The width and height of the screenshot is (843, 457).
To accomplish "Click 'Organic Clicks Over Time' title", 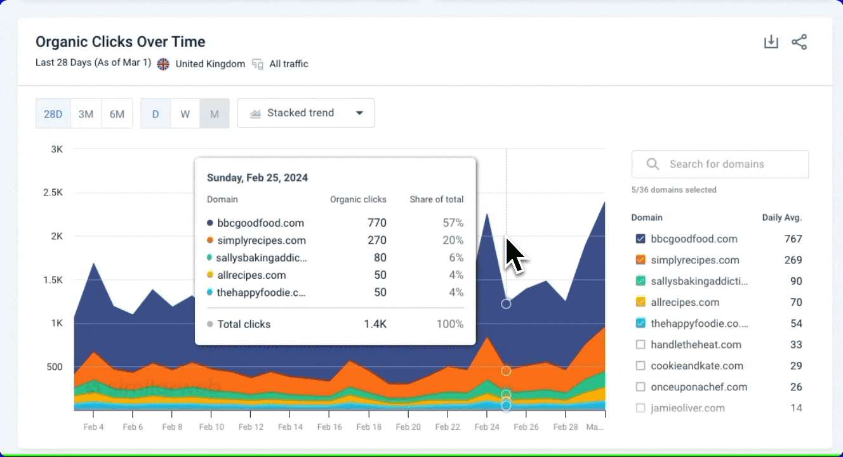I will [121, 42].
